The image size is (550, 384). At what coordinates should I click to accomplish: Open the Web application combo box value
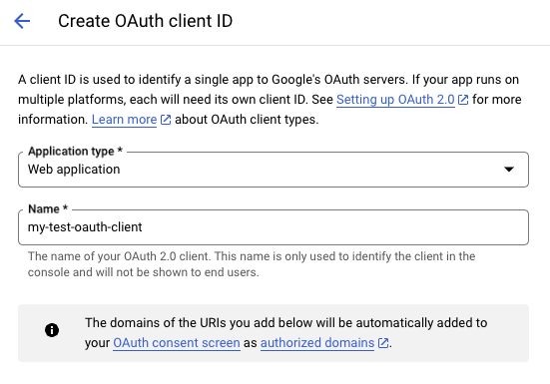tap(274, 170)
